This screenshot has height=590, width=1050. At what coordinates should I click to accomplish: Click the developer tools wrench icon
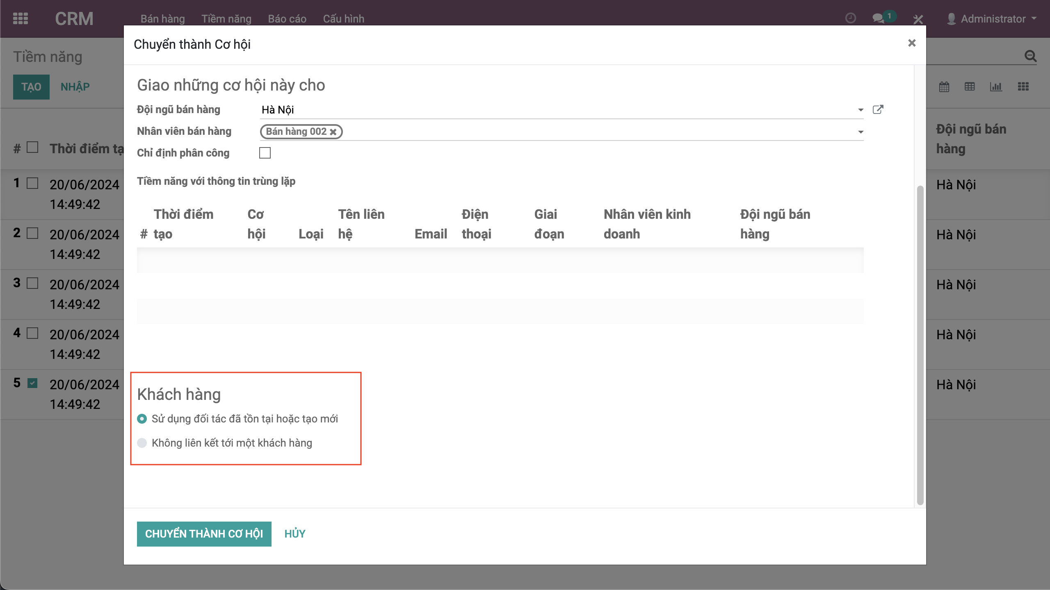coord(918,19)
